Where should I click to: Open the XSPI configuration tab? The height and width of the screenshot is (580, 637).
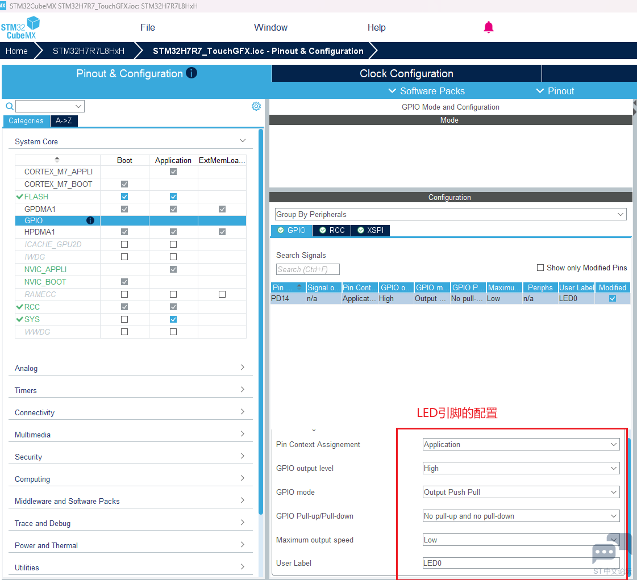click(370, 230)
